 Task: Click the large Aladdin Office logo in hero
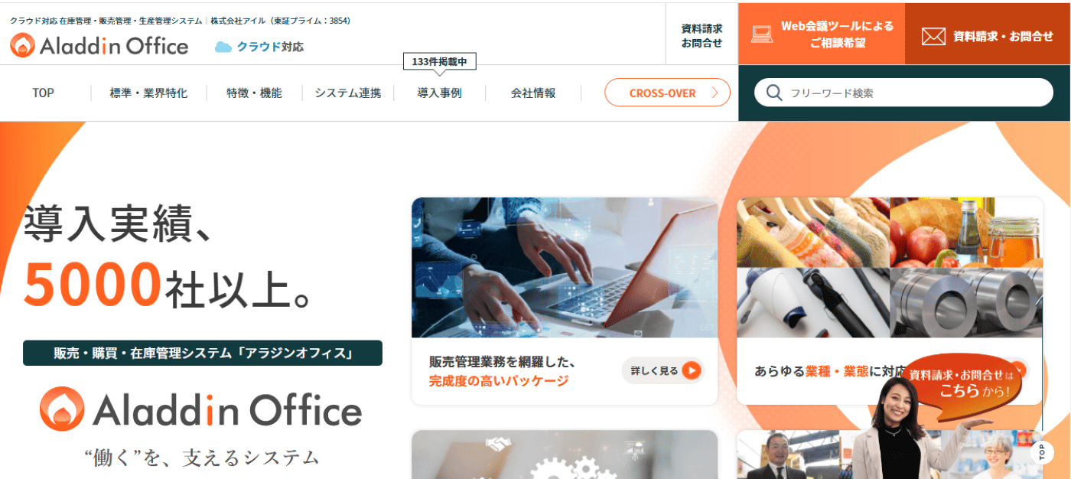click(x=200, y=409)
